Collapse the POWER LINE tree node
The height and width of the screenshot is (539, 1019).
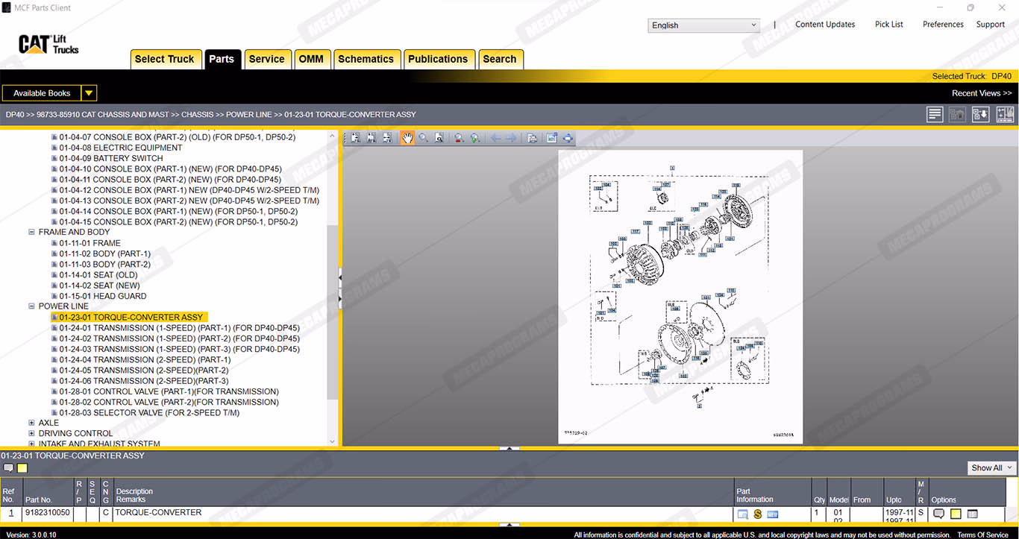pyautogui.click(x=32, y=306)
